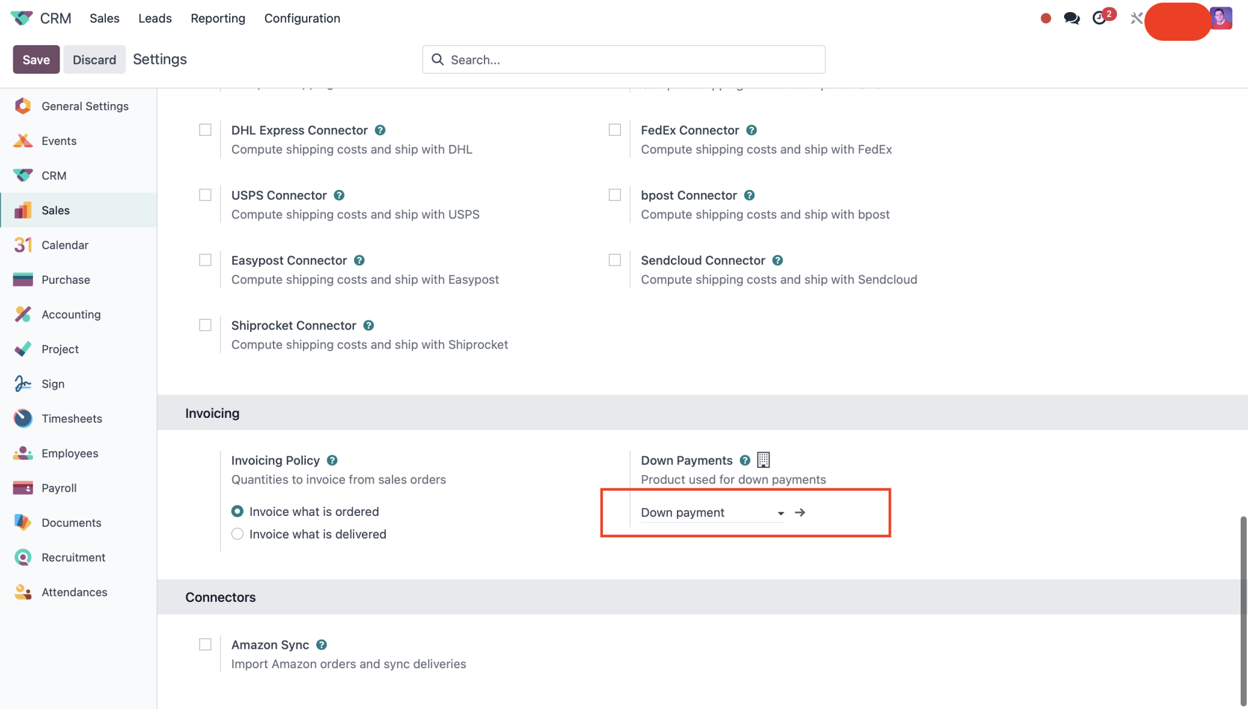Click the Save button
This screenshot has height=709, width=1248.
35,59
